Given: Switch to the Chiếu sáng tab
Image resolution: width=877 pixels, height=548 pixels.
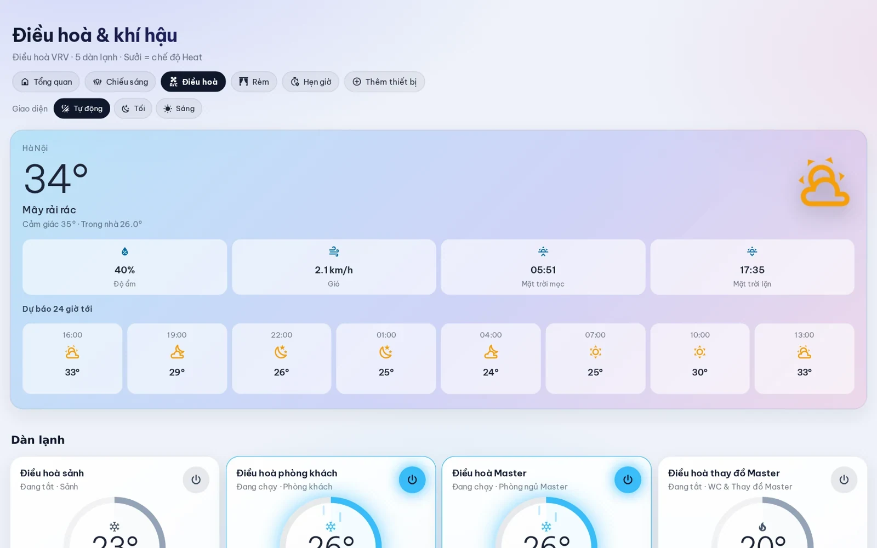Looking at the screenshot, I should click(x=120, y=82).
